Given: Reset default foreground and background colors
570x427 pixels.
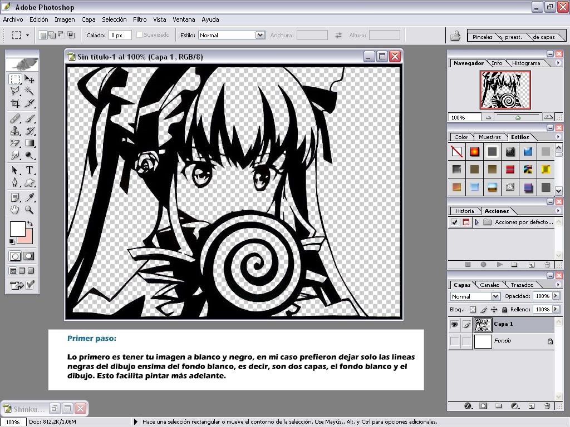Looking at the screenshot, I should 12,241.
